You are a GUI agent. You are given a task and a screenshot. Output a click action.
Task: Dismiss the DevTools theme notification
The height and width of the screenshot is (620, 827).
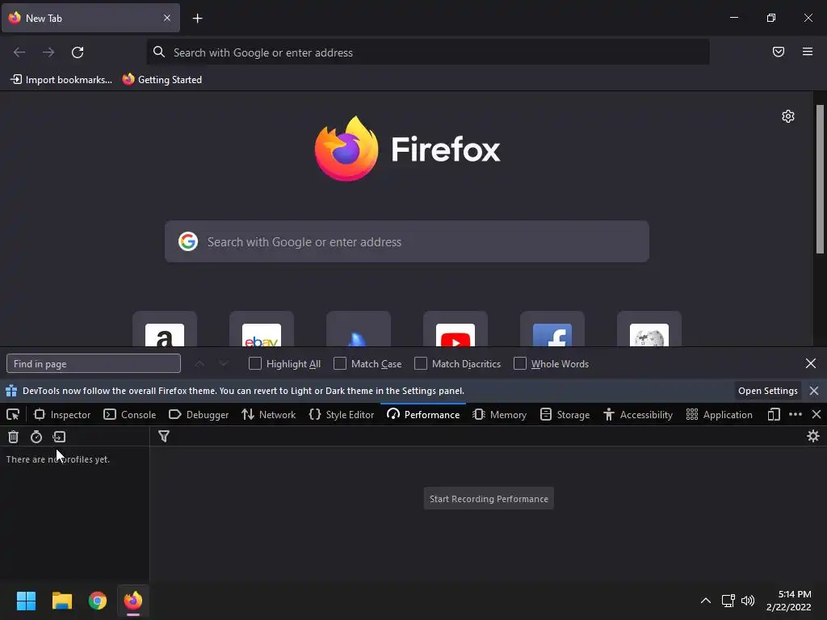(814, 391)
